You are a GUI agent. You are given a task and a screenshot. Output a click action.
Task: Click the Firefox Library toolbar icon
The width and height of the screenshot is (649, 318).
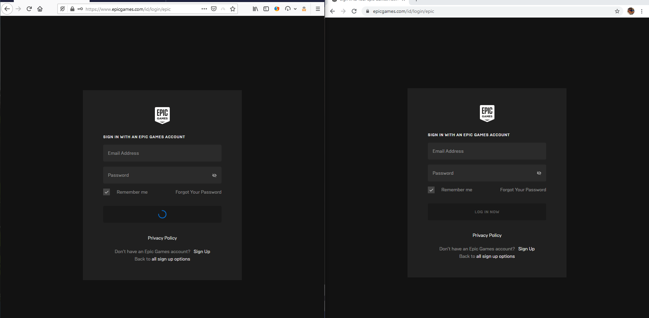click(x=255, y=9)
